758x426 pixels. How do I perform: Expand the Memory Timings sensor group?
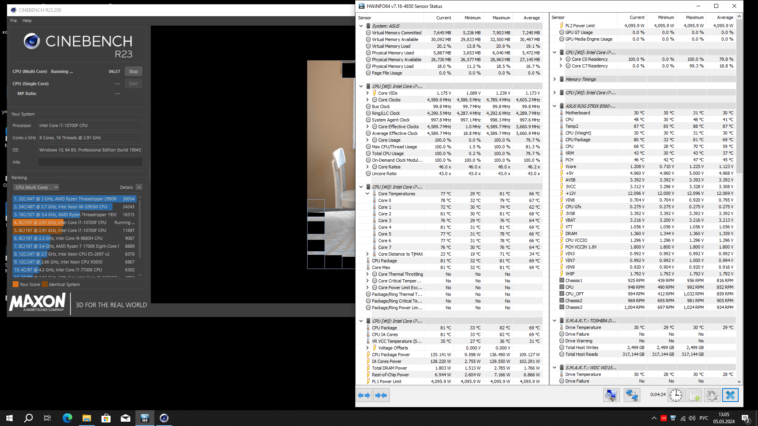click(554, 79)
